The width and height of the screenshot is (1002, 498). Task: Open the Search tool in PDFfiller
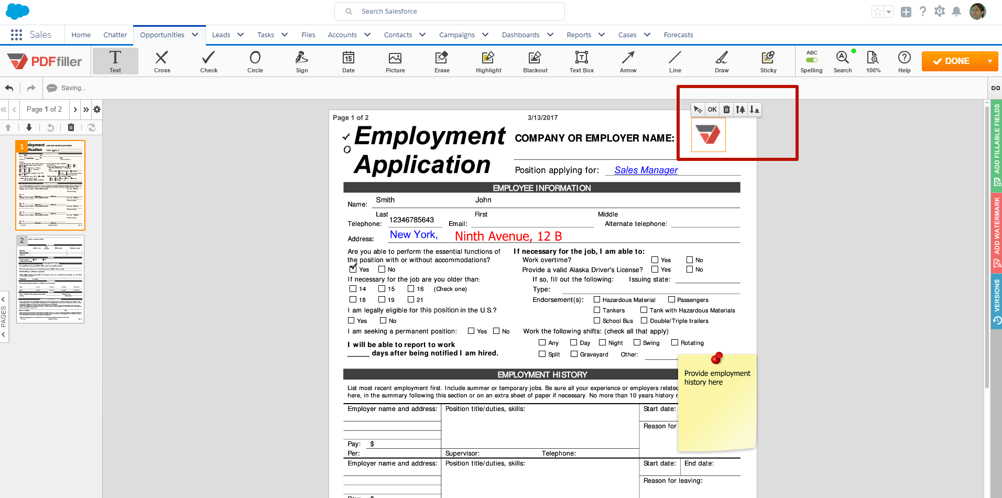[x=843, y=61]
